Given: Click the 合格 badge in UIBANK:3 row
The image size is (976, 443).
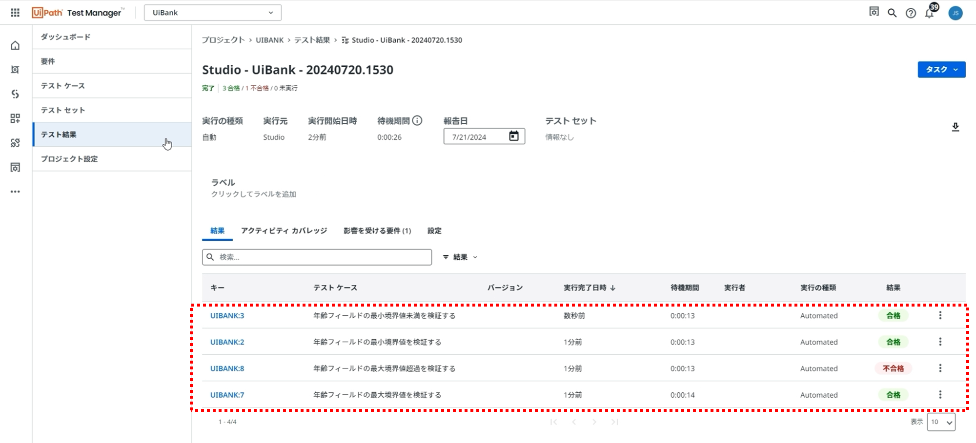Looking at the screenshot, I should point(893,316).
